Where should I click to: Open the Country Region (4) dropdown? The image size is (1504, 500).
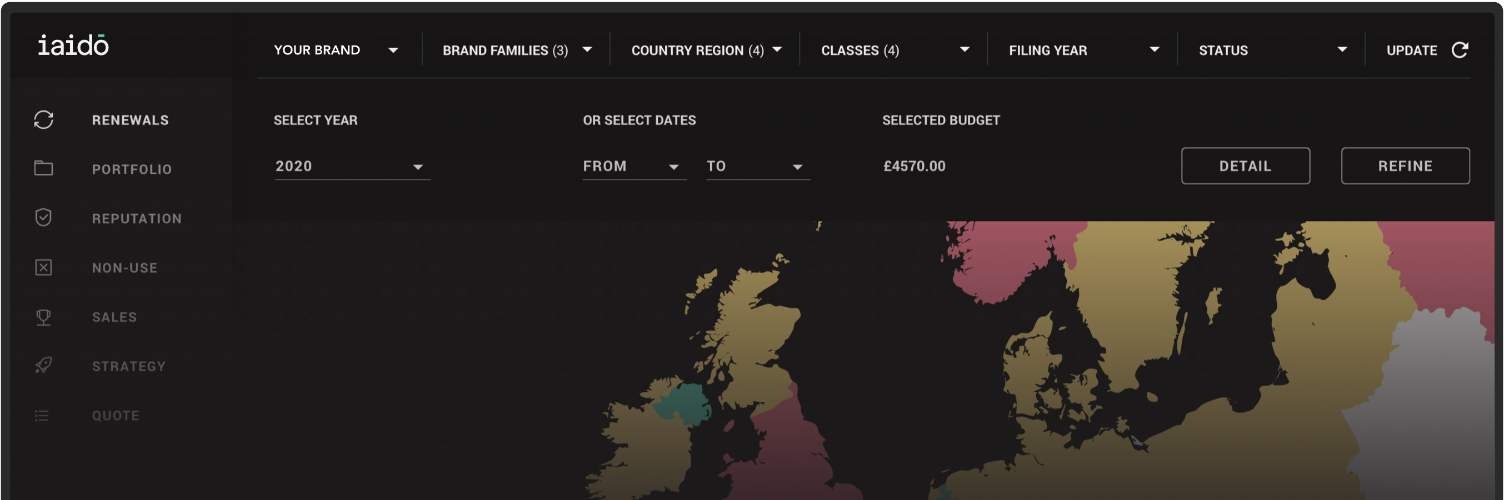pos(706,50)
